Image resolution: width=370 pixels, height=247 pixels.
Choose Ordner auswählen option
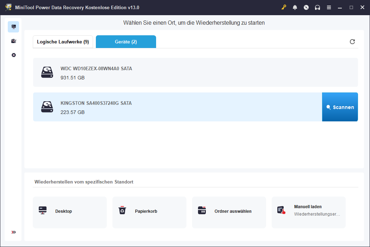229,212
